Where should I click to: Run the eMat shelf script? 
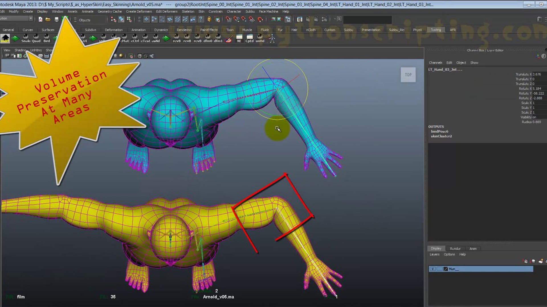(x=124, y=38)
